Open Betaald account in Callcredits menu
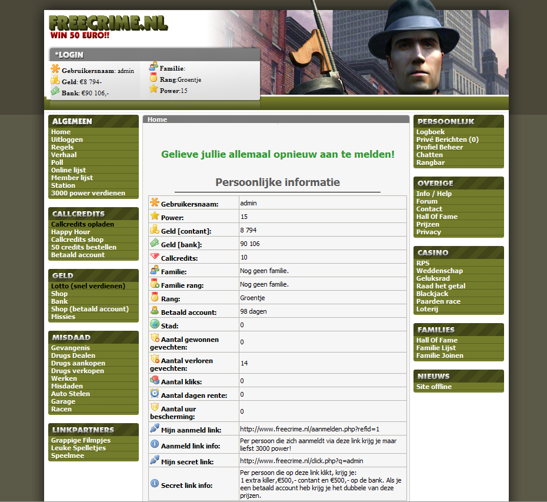Image resolution: width=547 pixels, height=502 pixels. [78, 255]
